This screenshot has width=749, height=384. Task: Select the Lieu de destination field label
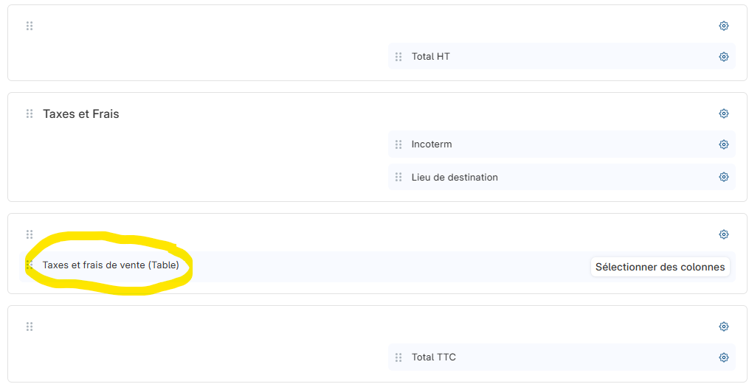pos(455,177)
